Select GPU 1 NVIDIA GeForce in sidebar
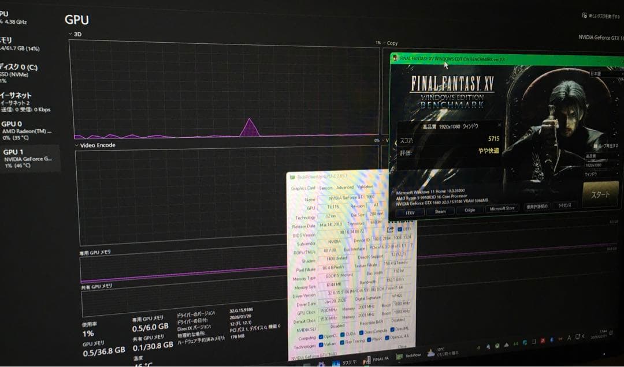Image resolution: width=624 pixels, height=367 pixels. click(x=29, y=158)
